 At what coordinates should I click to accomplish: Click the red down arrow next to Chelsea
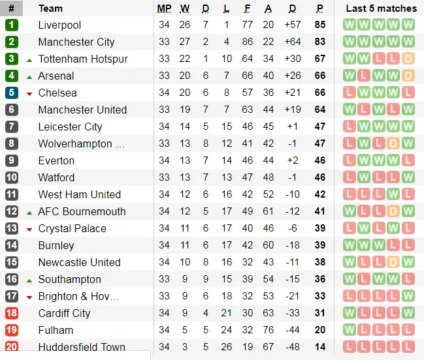point(29,93)
